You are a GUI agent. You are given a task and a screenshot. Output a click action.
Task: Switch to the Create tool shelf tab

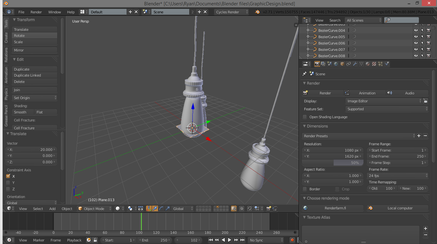pos(6,37)
